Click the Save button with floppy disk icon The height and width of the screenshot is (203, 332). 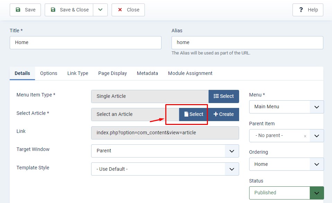click(25, 10)
